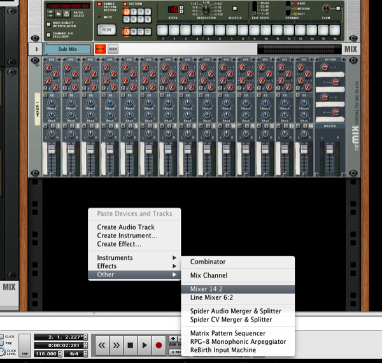The width and height of the screenshot is (382, 363).
Task: Open the Instruments submenu
Action: click(x=134, y=257)
